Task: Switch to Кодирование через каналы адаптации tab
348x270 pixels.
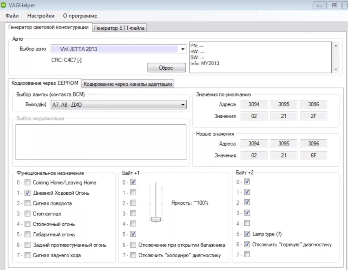Action: tap(128, 84)
